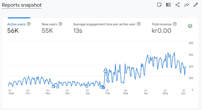Image resolution: width=202 pixels, height=110 pixels.
Task: Select the Active users metric tab
Action: pos(19,28)
